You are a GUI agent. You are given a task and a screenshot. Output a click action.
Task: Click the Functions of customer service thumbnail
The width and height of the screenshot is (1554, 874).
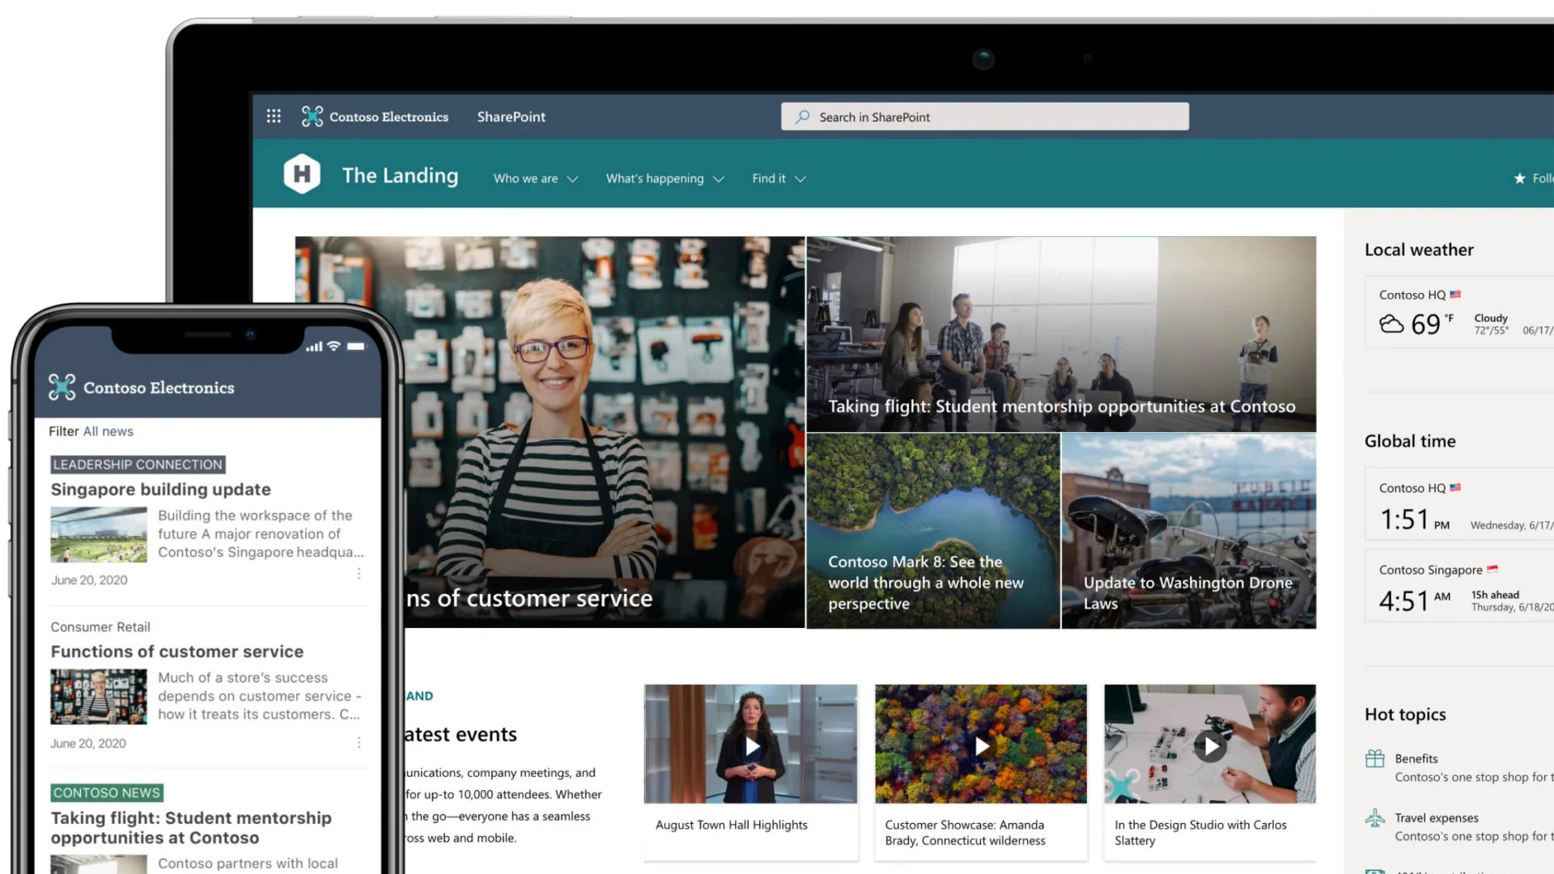[99, 697]
